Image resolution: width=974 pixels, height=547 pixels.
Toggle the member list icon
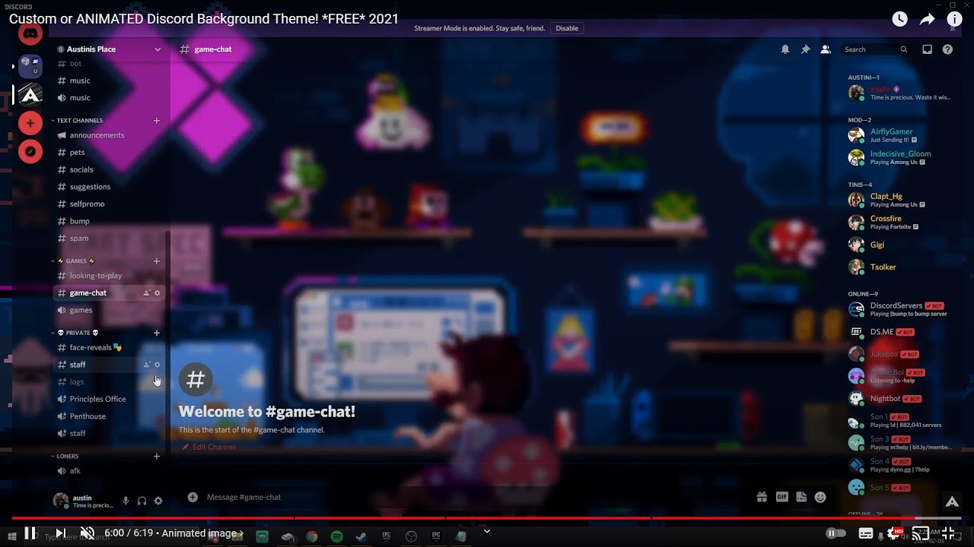pyautogui.click(x=826, y=49)
